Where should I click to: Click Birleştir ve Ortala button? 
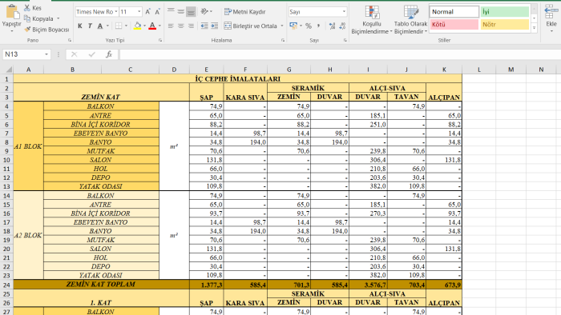250,26
